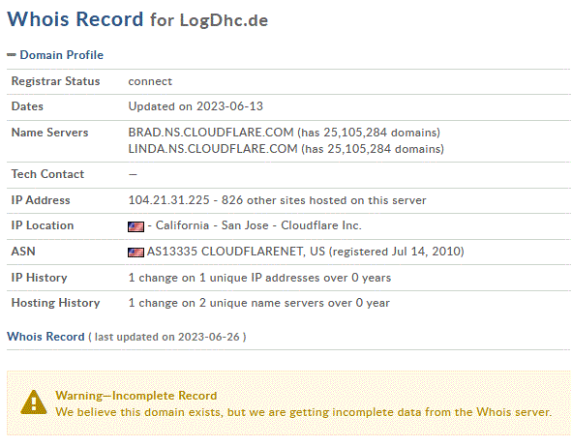Open BRAD.NS.CLOUDFLARE.COM name server

(x=211, y=133)
